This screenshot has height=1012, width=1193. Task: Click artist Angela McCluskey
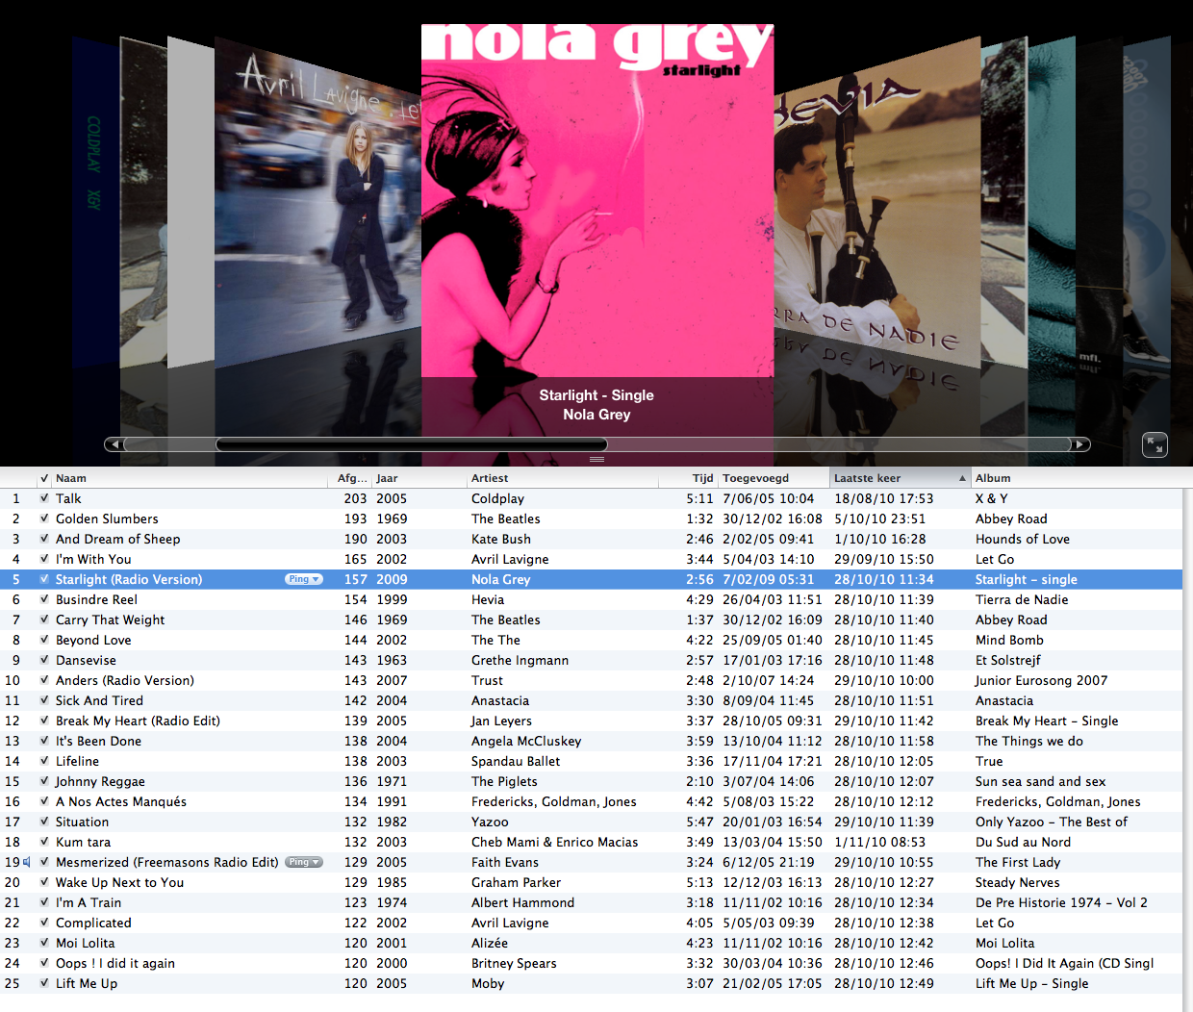coord(526,741)
